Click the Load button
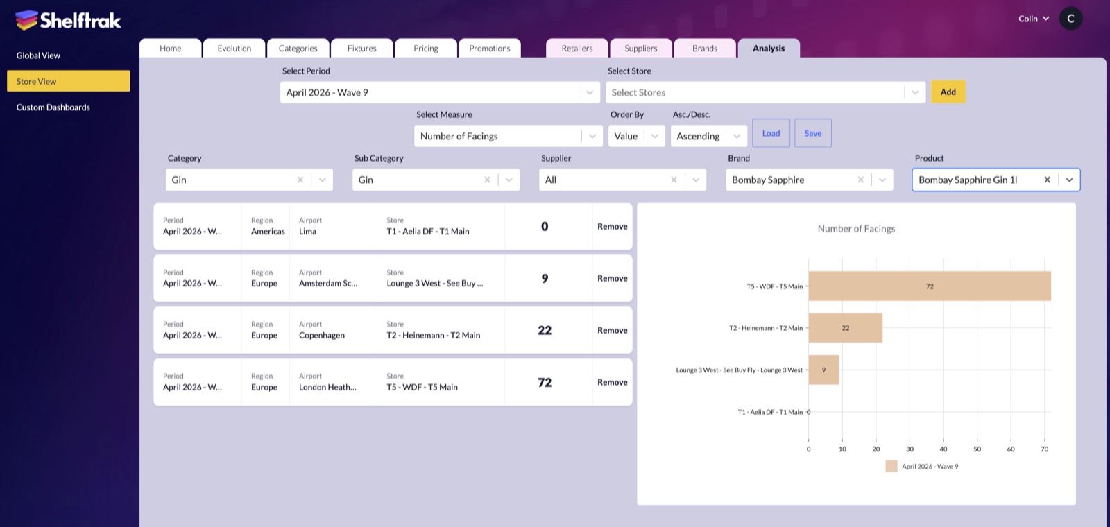Image resolution: width=1110 pixels, height=527 pixels. pyautogui.click(x=771, y=133)
